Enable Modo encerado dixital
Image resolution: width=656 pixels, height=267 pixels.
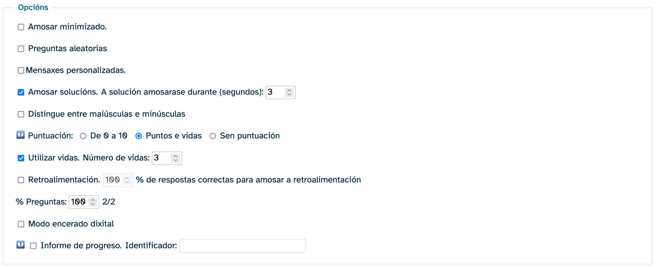pyautogui.click(x=20, y=224)
